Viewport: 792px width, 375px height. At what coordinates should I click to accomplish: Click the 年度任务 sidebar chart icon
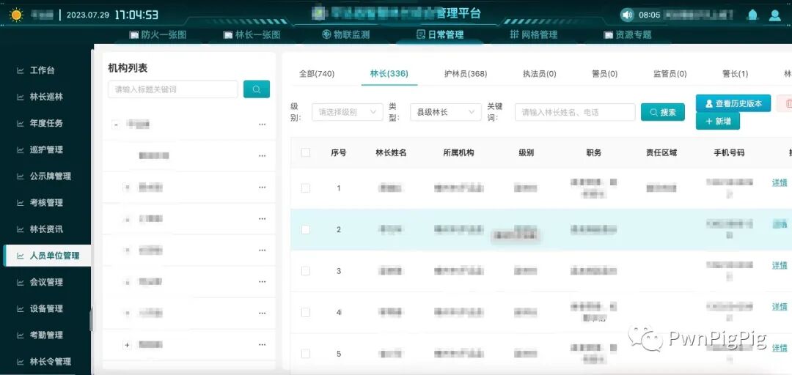point(21,123)
